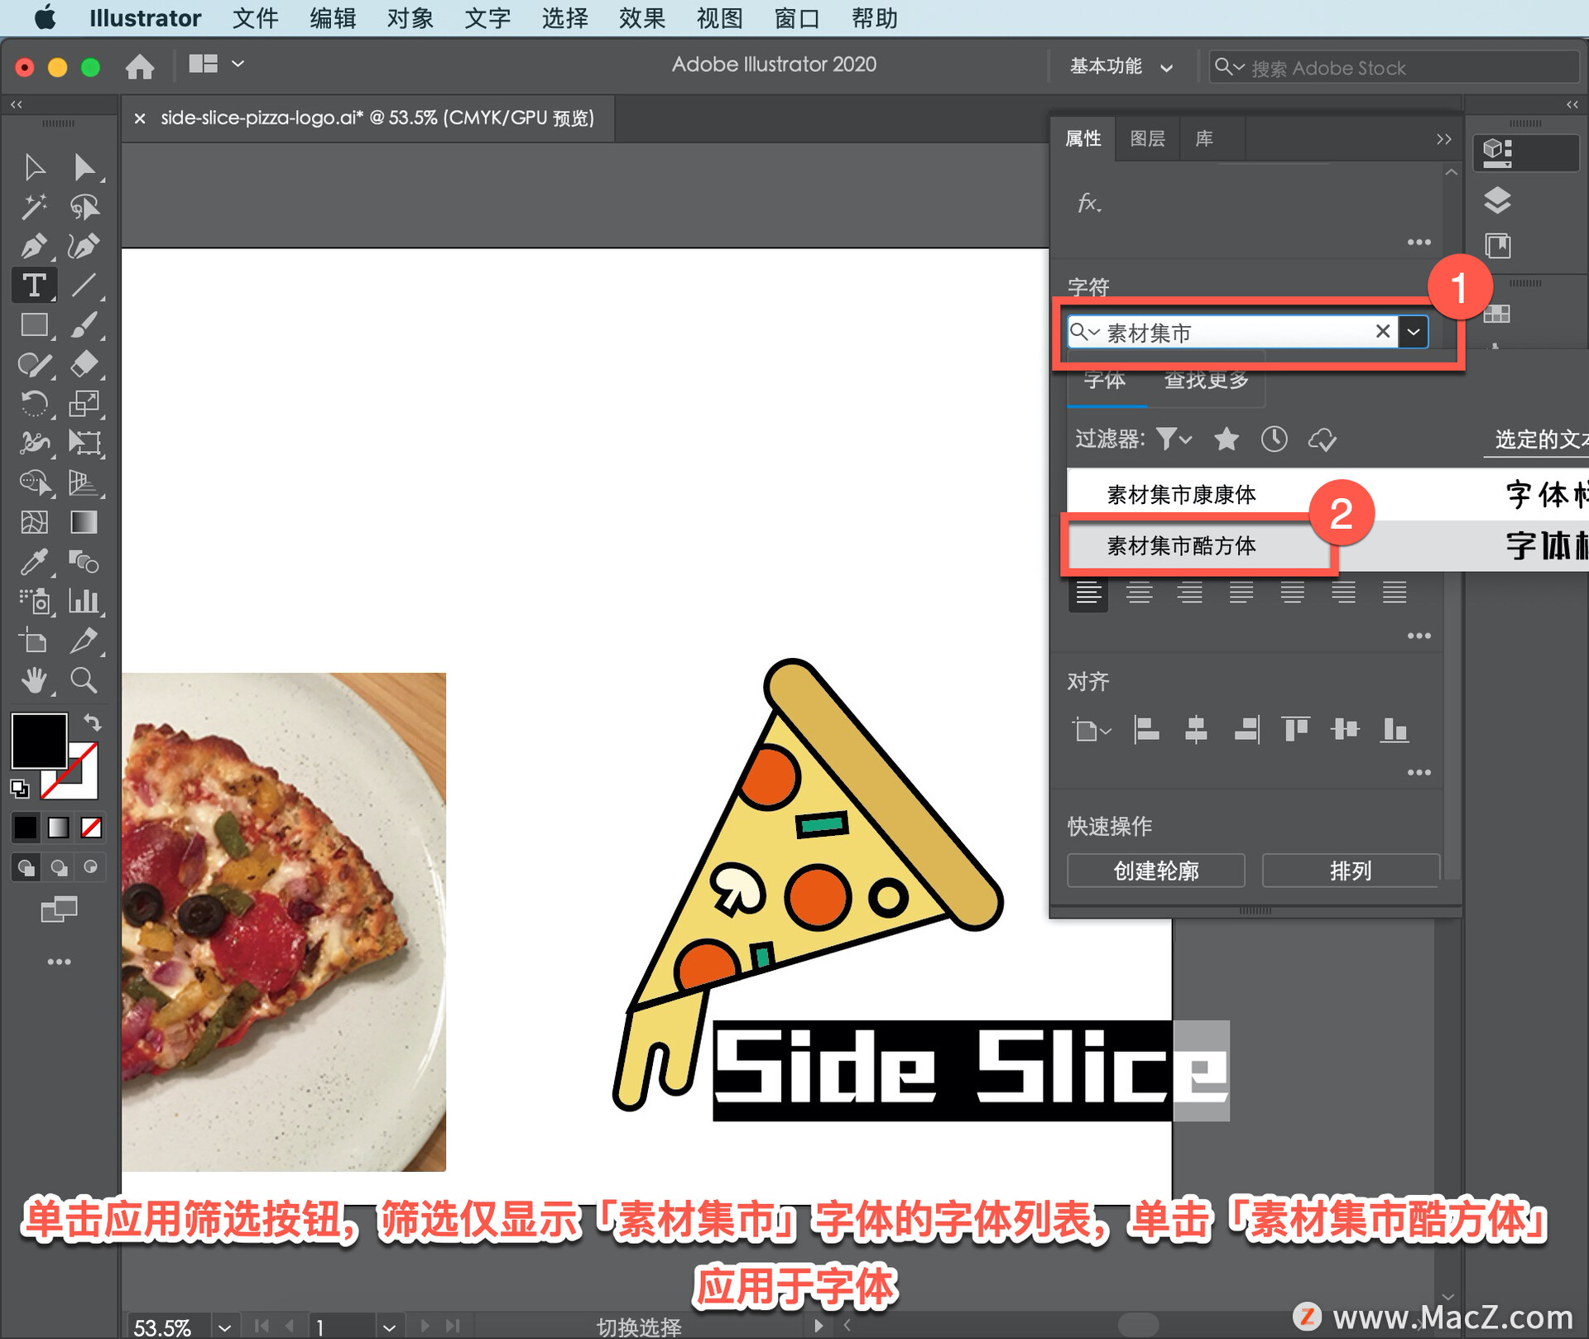The height and width of the screenshot is (1339, 1589).
Task: Open artboard number dropdown
Action: click(389, 1327)
